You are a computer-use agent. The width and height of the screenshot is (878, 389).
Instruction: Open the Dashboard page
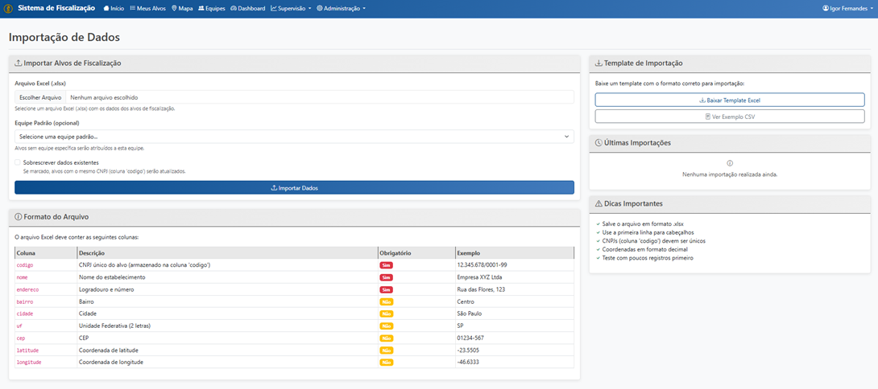point(247,8)
